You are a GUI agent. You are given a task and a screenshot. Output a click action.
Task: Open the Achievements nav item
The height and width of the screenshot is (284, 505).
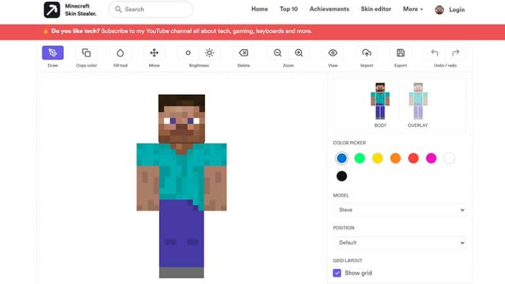[x=329, y=9]
